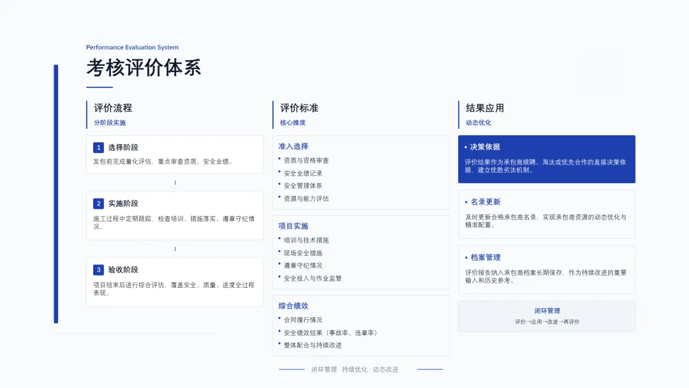Screen dimensions: 689x388
Task: Select the 决策依据 card title
Action: 485,147
